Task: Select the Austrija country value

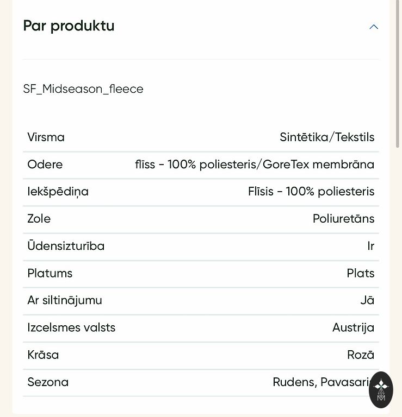Action: (353, 328)
